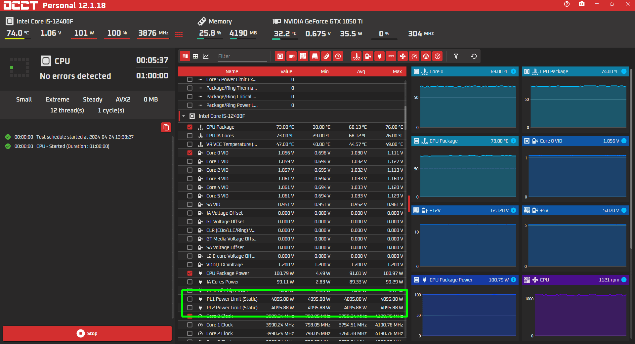
Task: Click the sensor Filter text field
Action: (x=242, y=56)
